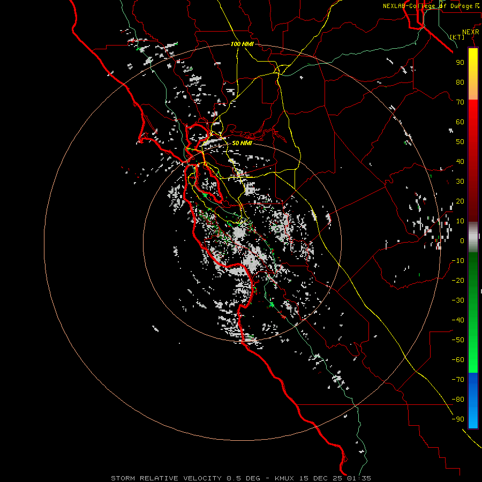Image resolution: width=482 pixels, height=482 pixels.
Task: Click the "NEXR" label near color scale
Action: click(471, 32)
